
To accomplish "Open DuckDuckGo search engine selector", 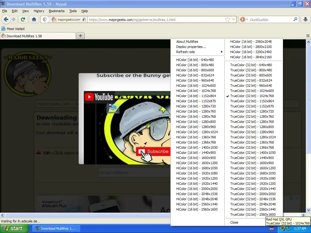I will click(x=244, y=19).
